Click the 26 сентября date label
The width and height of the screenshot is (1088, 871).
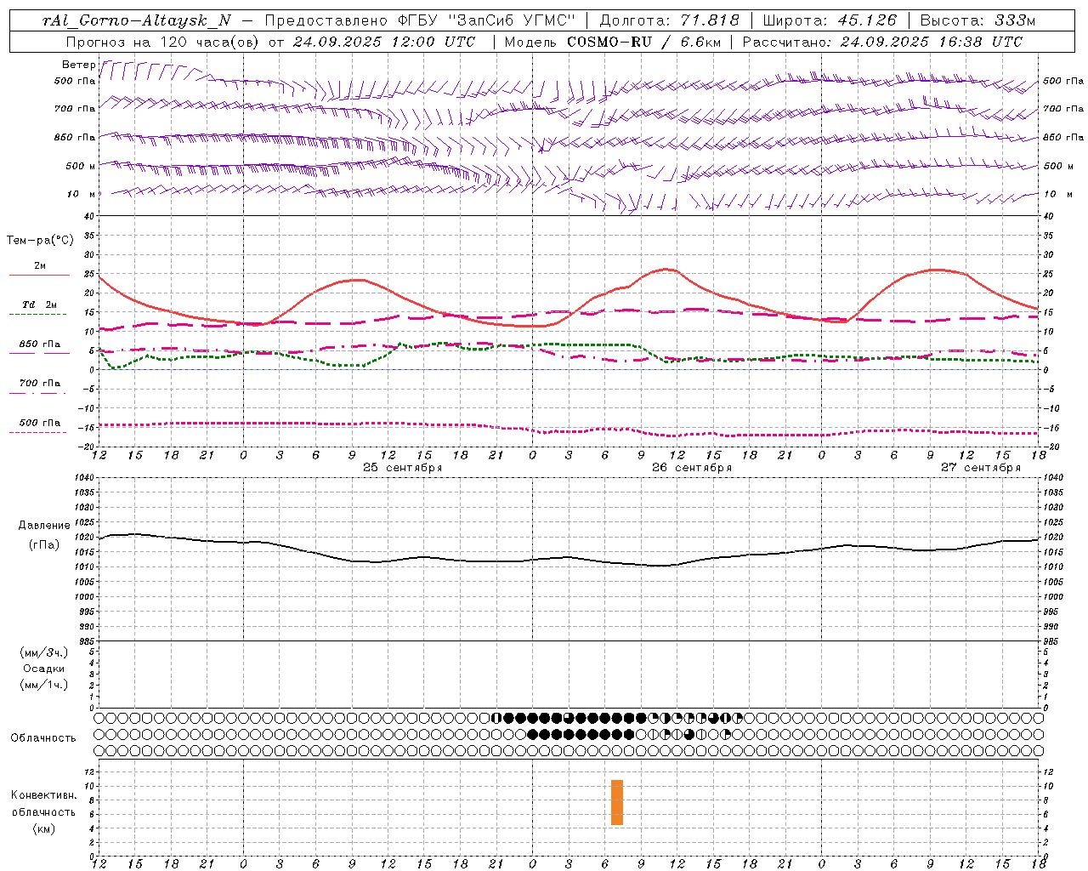coord(691,468)
